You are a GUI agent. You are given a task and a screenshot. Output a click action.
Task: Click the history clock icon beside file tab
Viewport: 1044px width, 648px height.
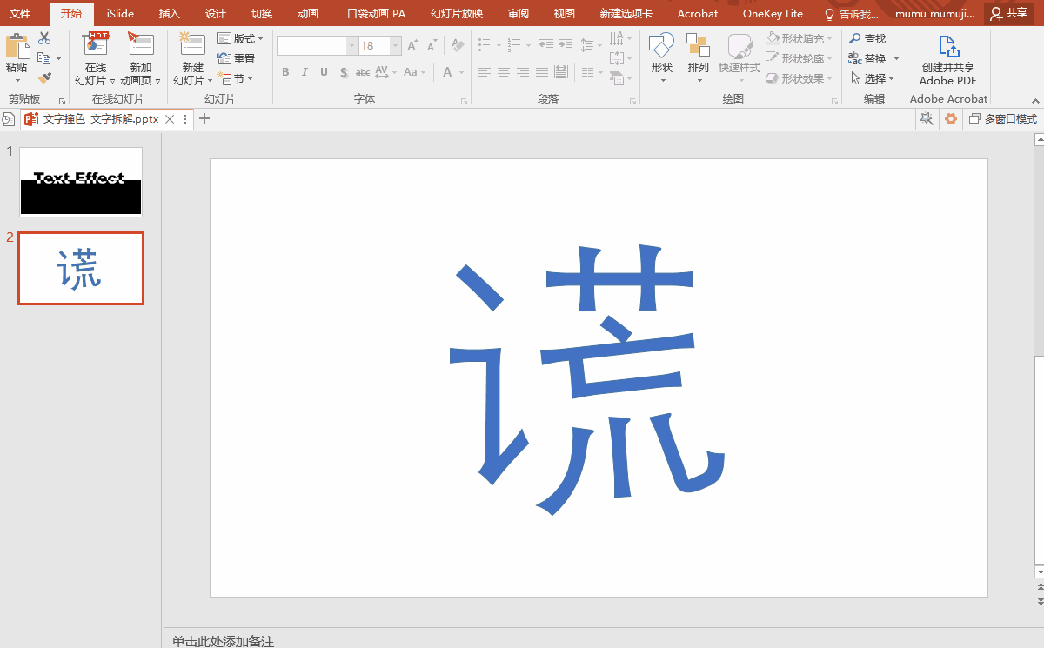coord(8,119)
